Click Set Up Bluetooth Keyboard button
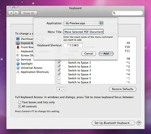 pyautogui.click(x=113, y=123)
